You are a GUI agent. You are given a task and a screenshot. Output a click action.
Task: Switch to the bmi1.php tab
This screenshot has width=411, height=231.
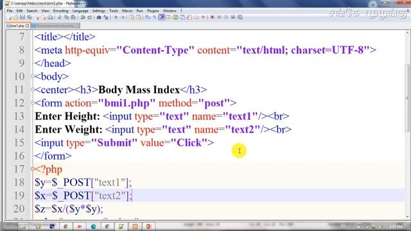pyautogui.click(x=17, y=26)
